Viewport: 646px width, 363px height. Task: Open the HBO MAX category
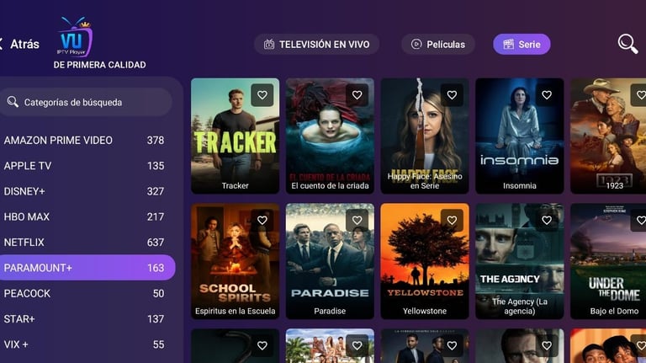point(84,216)
